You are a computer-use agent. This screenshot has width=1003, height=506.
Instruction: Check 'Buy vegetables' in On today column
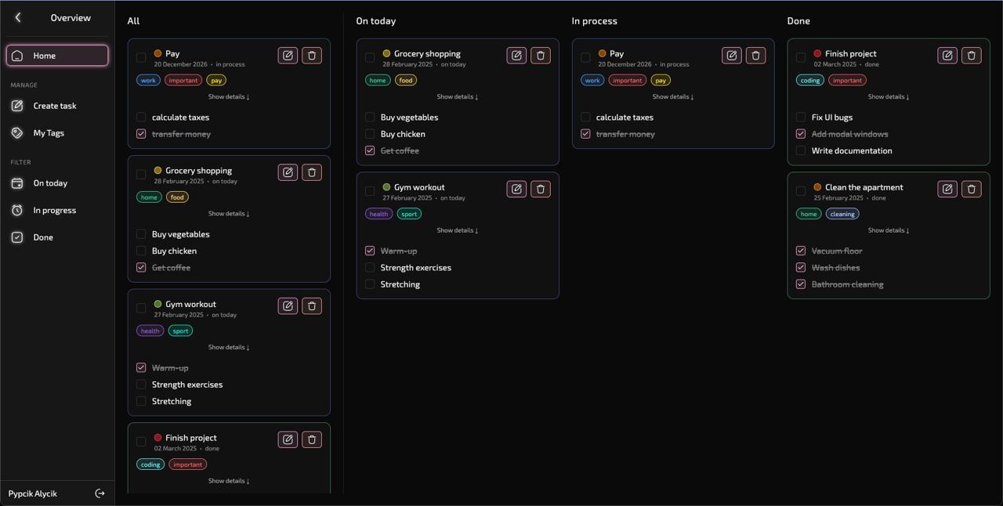pos(370,117)
